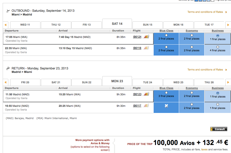
Task: Open flight IB6124 details link
Action: [x=137, y=37]
